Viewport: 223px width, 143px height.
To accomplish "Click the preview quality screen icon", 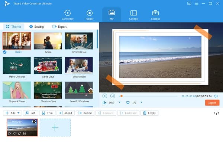I will click(128, 103).
